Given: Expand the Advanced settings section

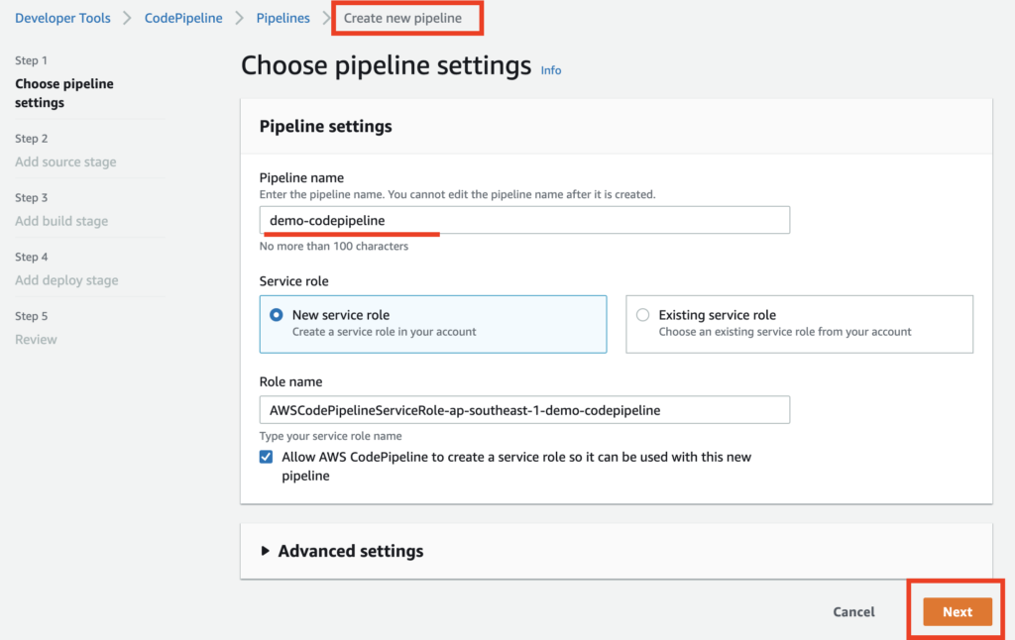Looking at the screenshot, I should click(x=350, y=551).
